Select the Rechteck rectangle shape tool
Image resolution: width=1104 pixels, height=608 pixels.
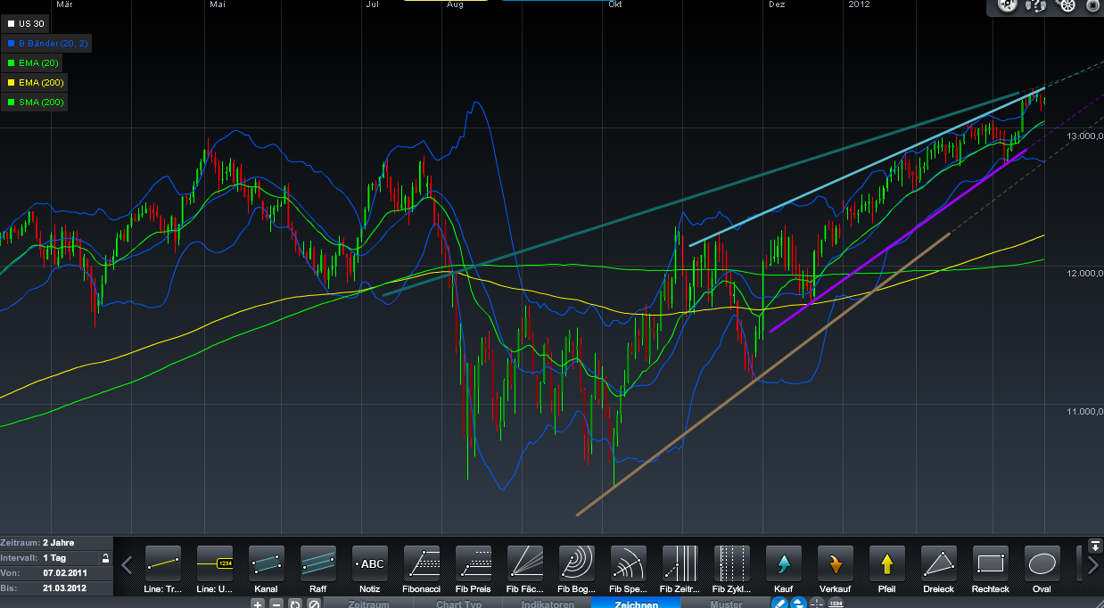click(990, 563)
